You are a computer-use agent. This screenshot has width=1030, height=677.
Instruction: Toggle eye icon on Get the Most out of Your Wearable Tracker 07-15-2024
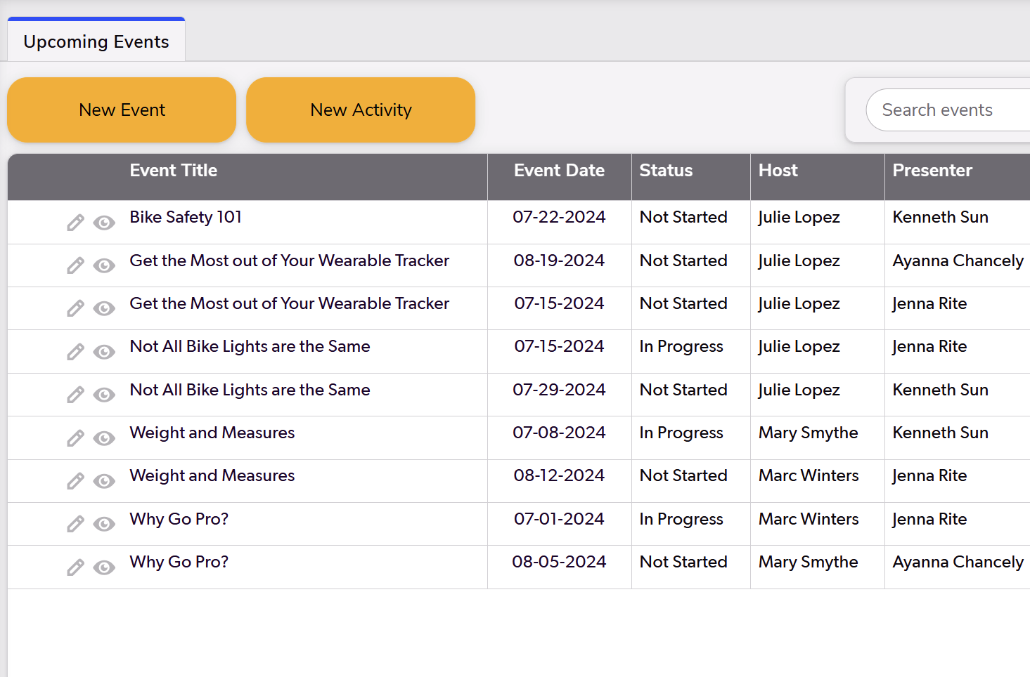coord(104,309)
